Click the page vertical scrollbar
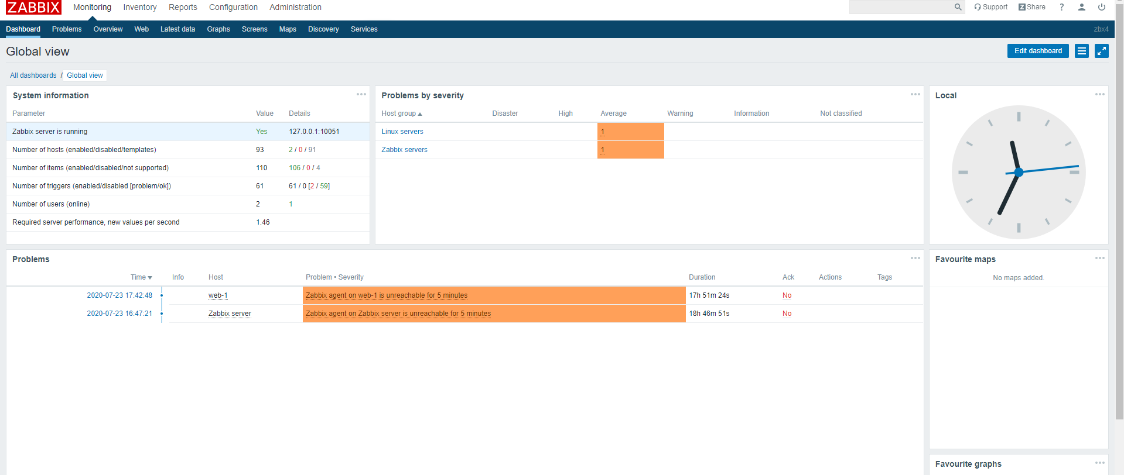Screen dimensions: 1124x475 [x=1119, y=211]
